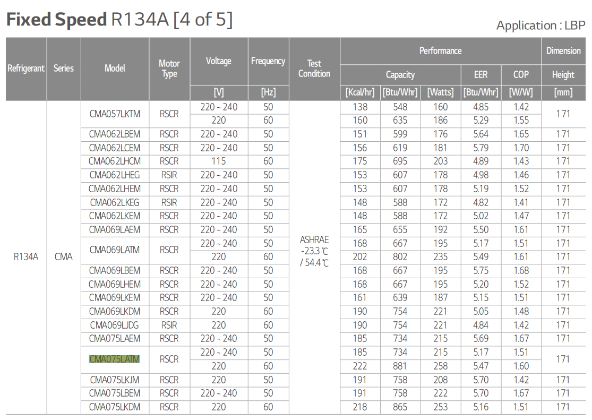Select the Motor Type column header
Screen dimensions: 592x420
point(169,68)
